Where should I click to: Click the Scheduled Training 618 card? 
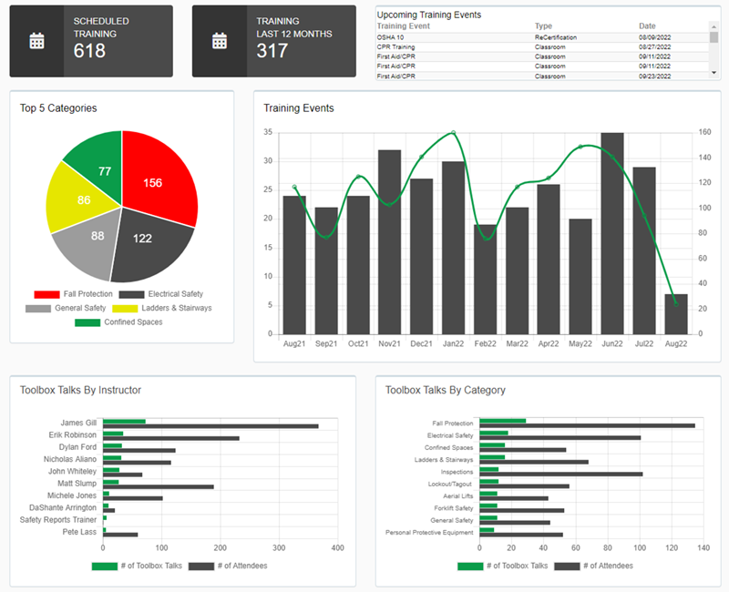[91, 41]
